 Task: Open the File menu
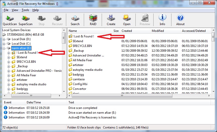click(6, 10)
